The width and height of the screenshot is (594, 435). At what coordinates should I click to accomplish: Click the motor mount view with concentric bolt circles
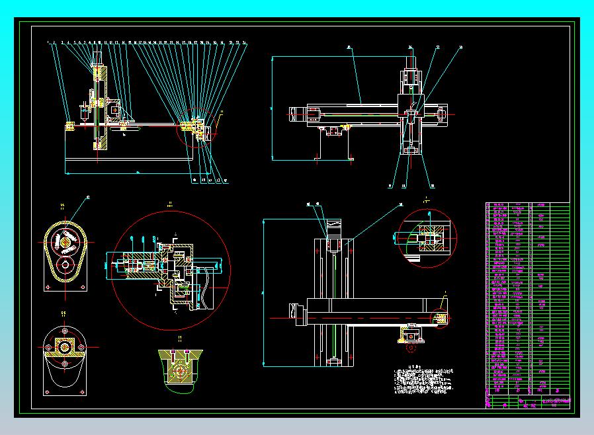pyautogui.click(x=65, y=360)
